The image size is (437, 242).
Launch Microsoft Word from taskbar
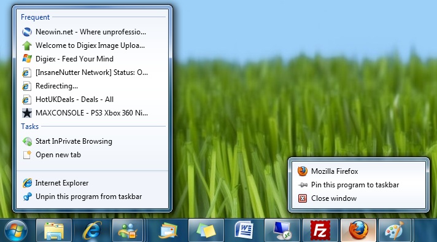(244, 230)
